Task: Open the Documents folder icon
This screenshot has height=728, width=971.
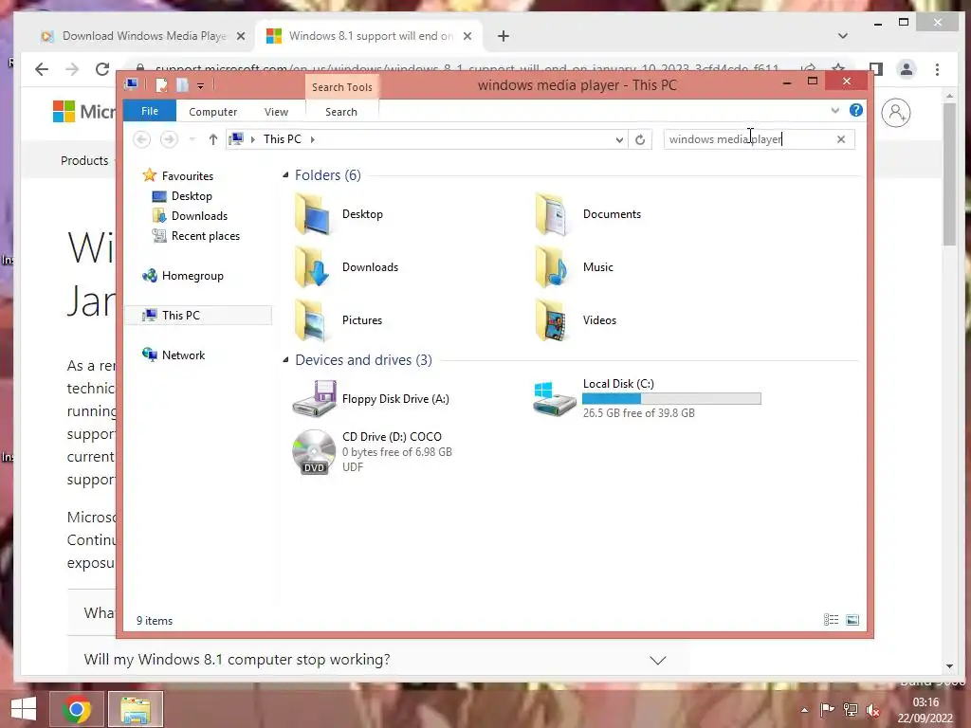Action: tap(552, 214)
